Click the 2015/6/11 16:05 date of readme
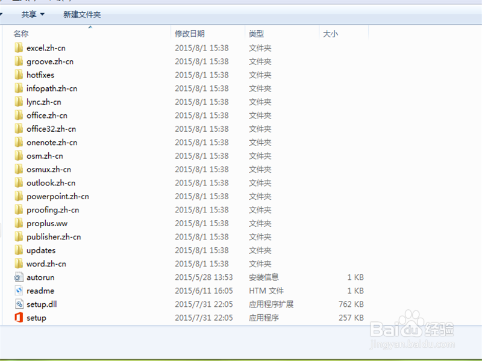Screen dimensions: 482x361 [x=204, y=291]
